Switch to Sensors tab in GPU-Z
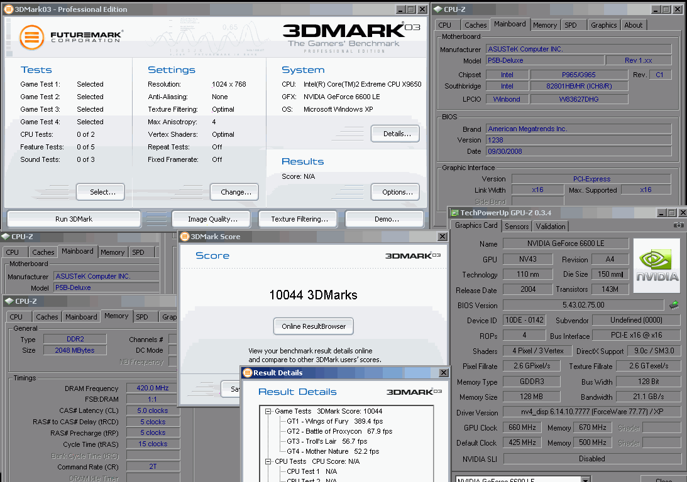Image resolution: width=687 pixels, height=482 pixels. 517,227
